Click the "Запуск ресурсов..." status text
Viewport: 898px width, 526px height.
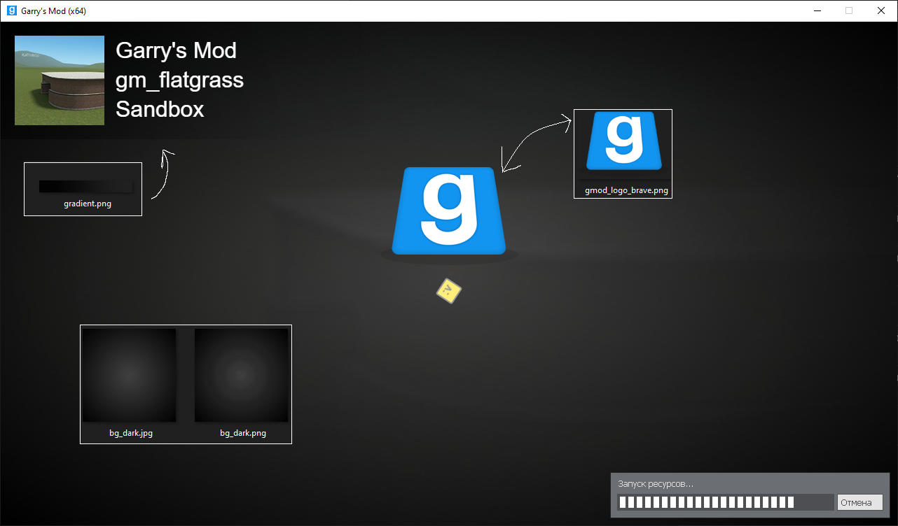pos(656,484)
